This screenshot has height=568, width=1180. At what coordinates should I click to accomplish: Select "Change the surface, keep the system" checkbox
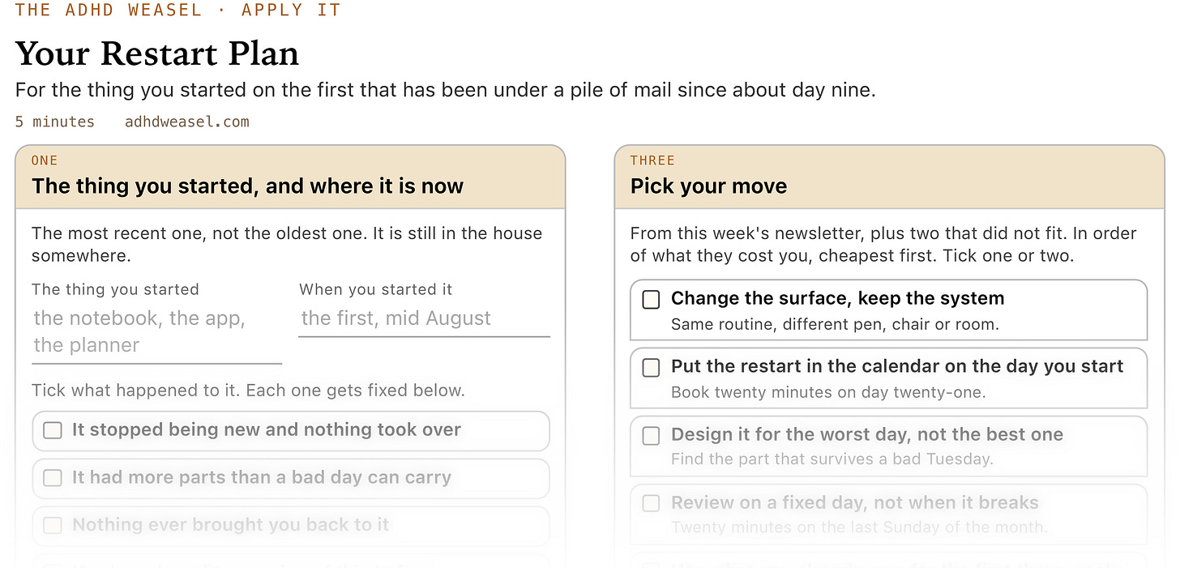click(651, 300)
